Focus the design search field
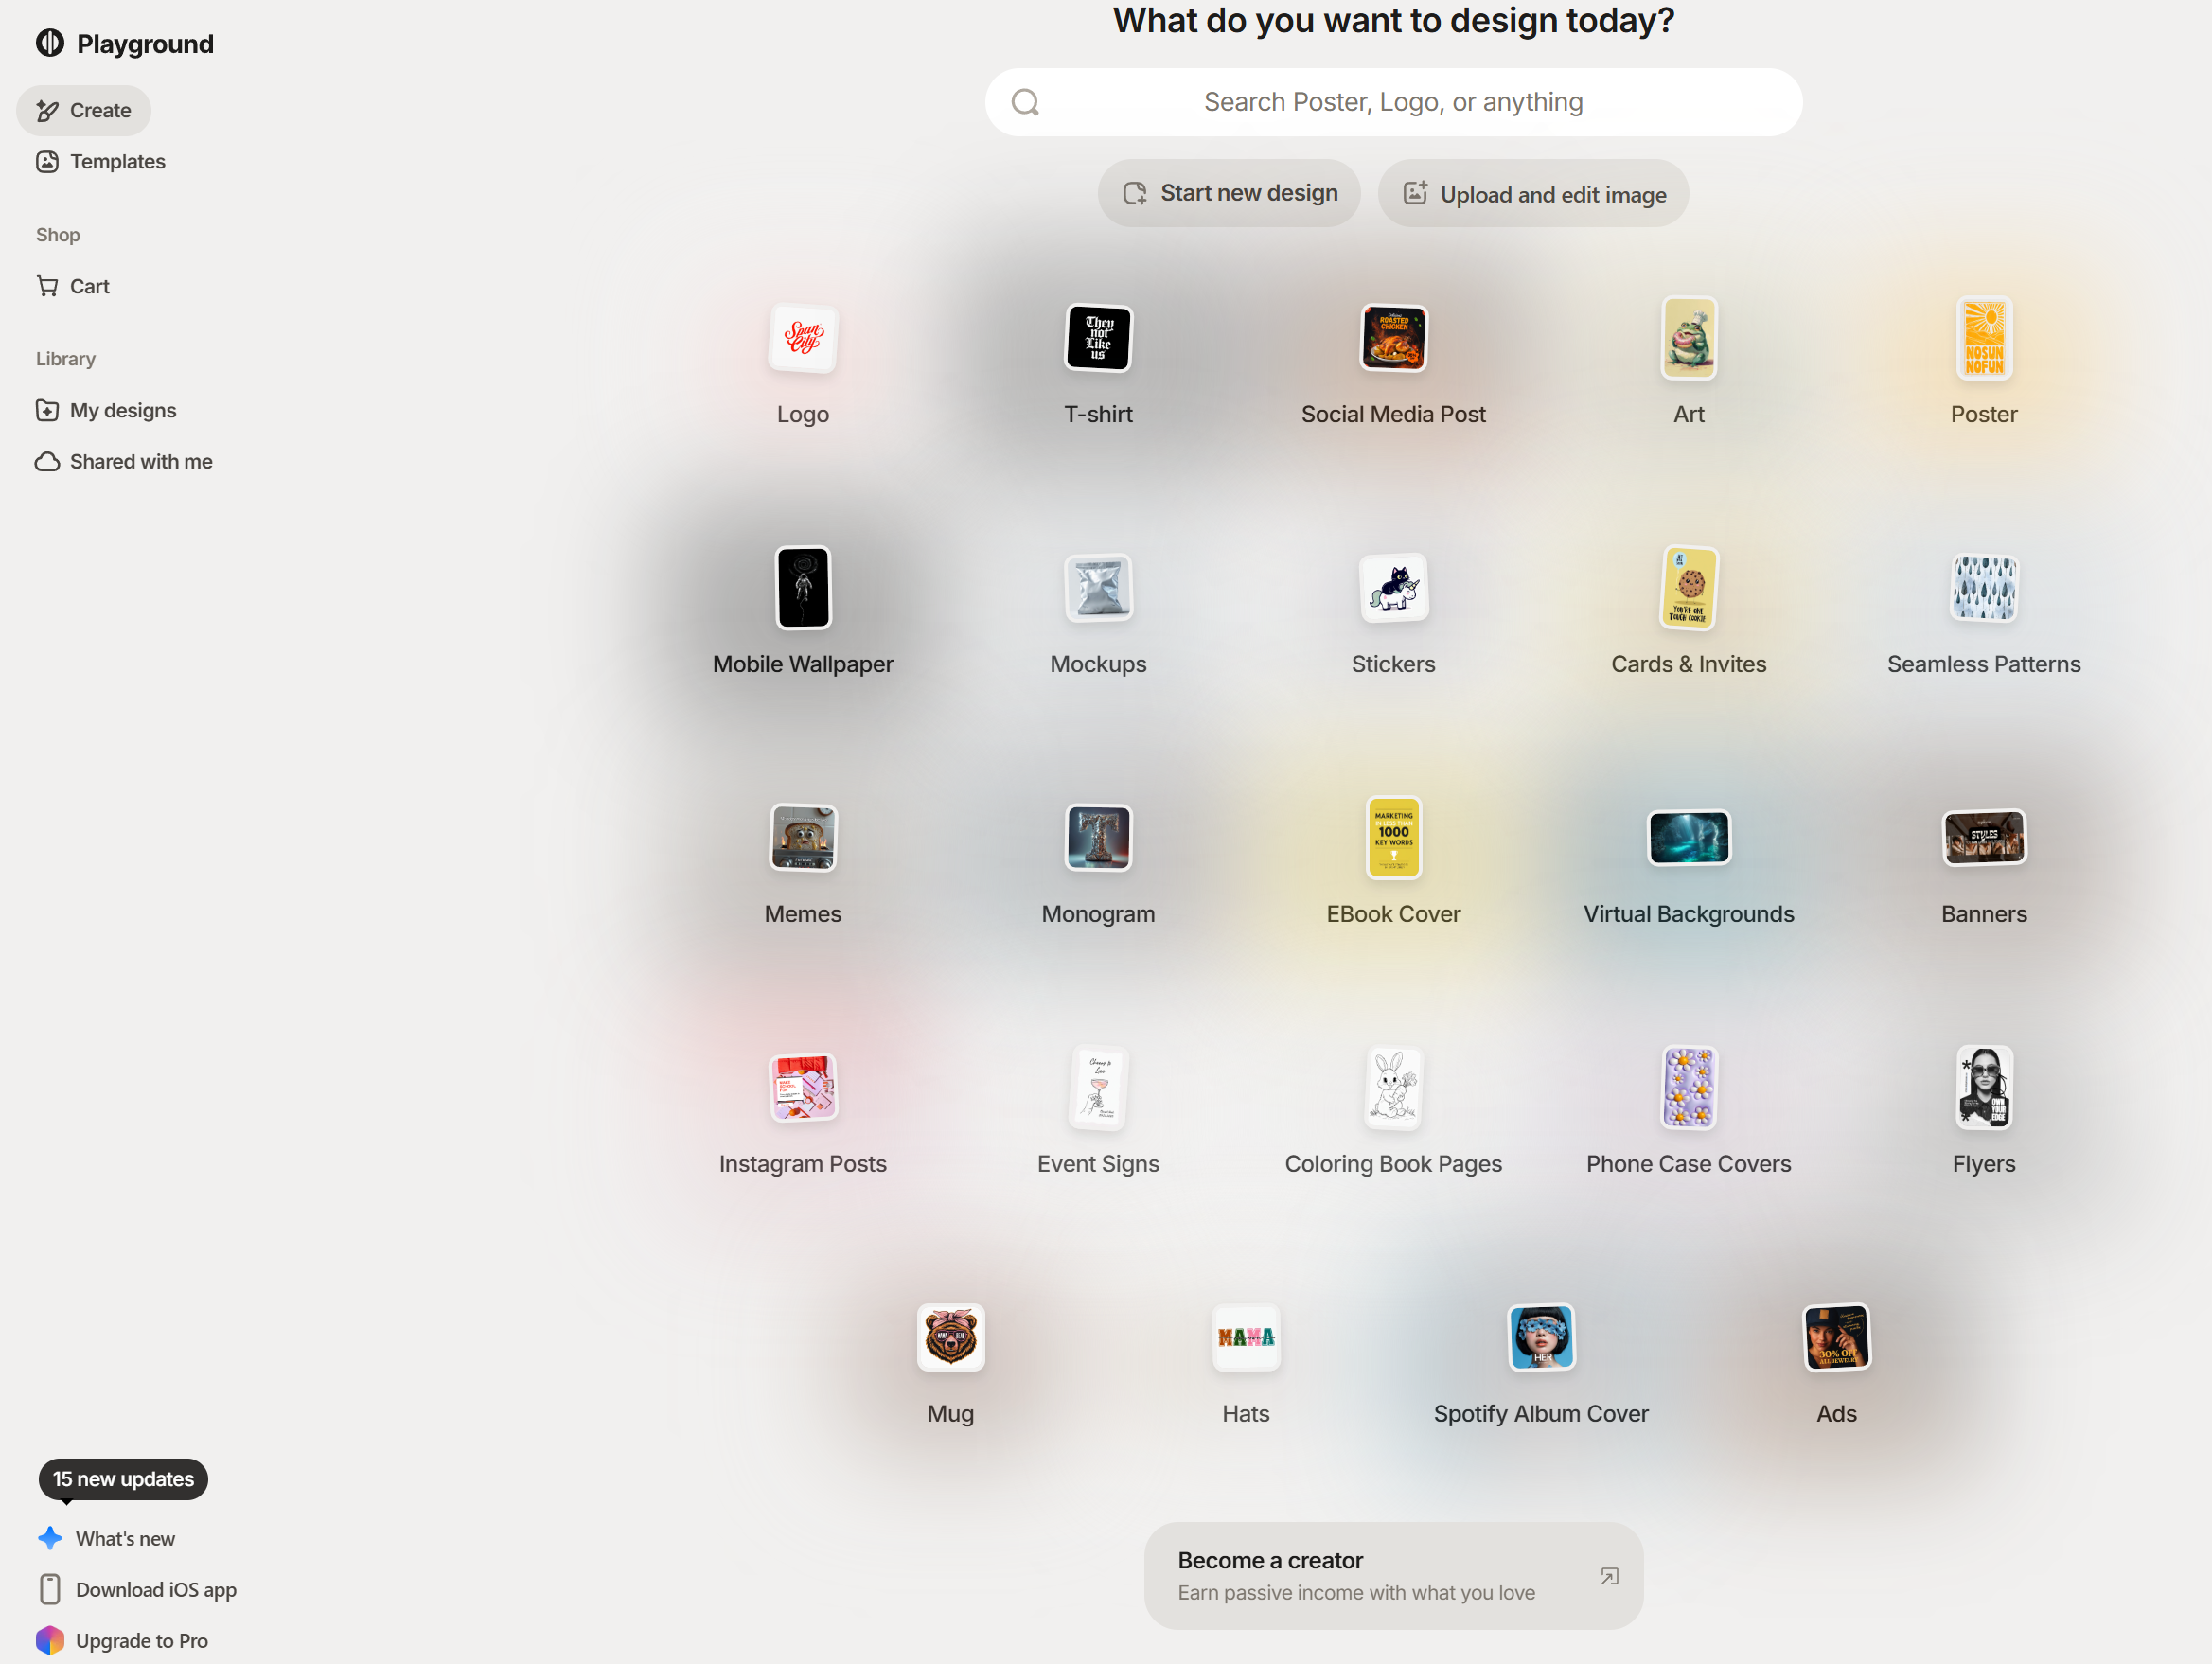The height and width of the screenshot is (1664, 2212). [x=1393, y=102]
